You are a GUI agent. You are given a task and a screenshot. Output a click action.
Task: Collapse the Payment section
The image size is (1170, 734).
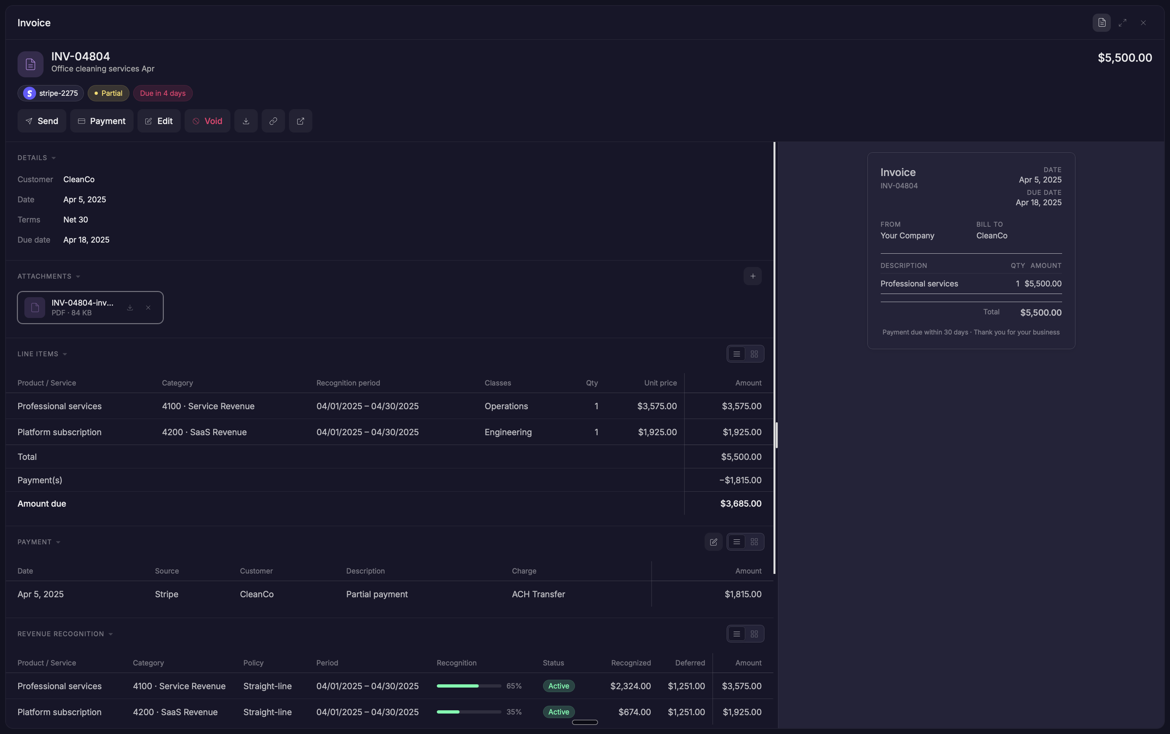tap(39, 542)
